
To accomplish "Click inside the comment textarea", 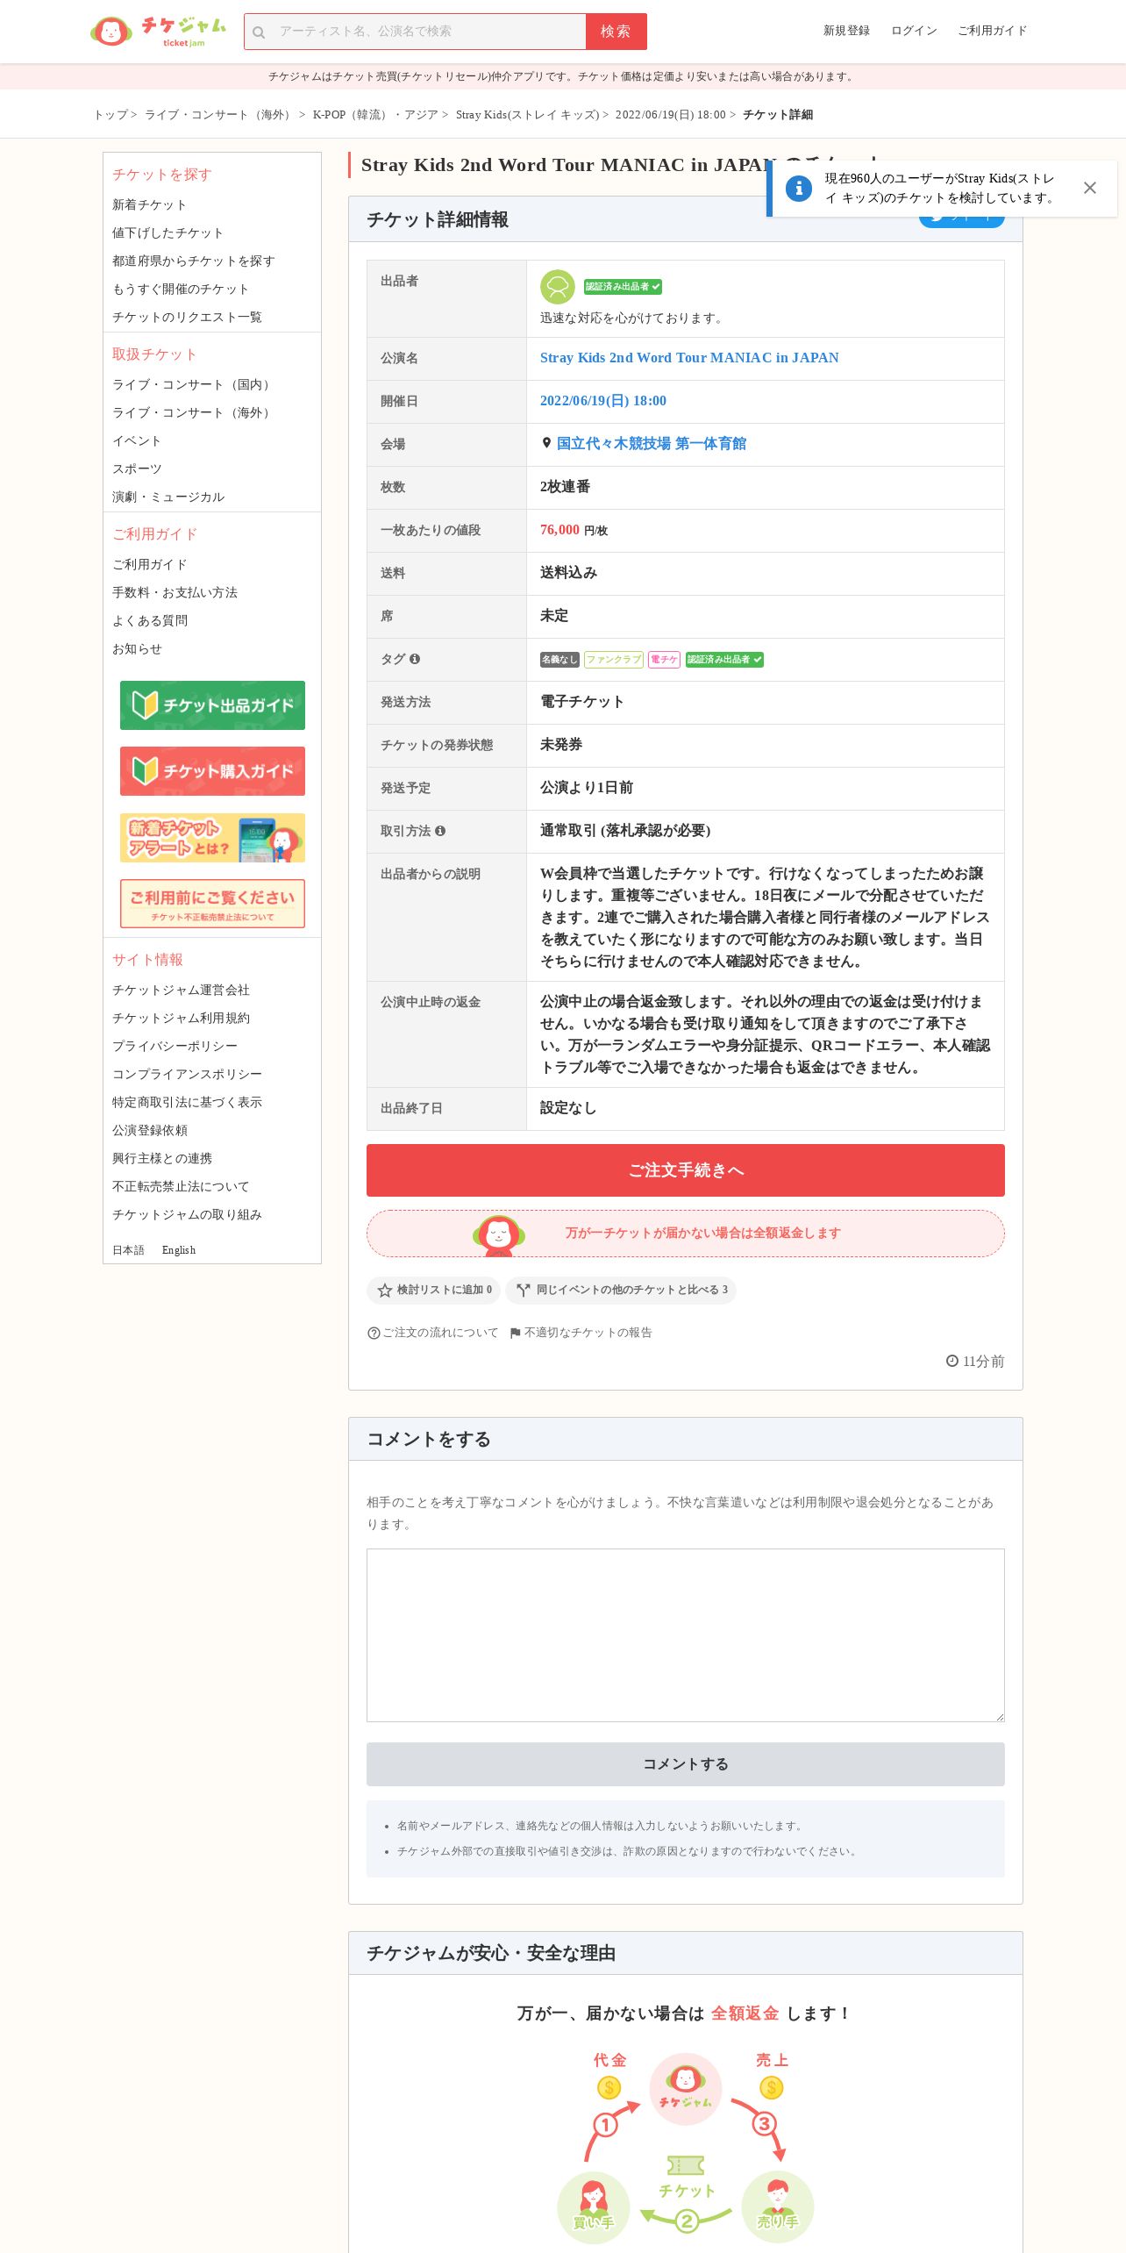I will 686,1635.
